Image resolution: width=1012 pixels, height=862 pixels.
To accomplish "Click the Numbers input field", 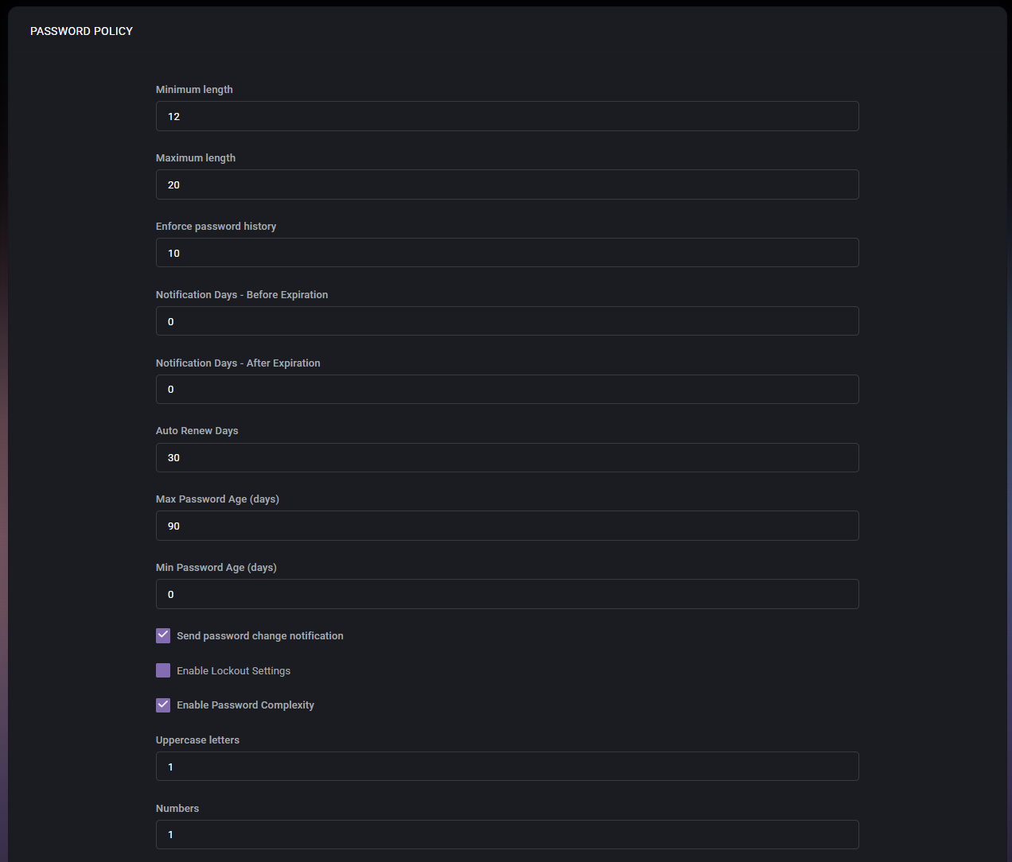I will (x=507, y=835).
